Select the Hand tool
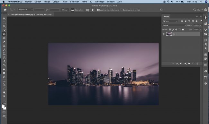The image size is (209, 124). click(x=4, y=92)
